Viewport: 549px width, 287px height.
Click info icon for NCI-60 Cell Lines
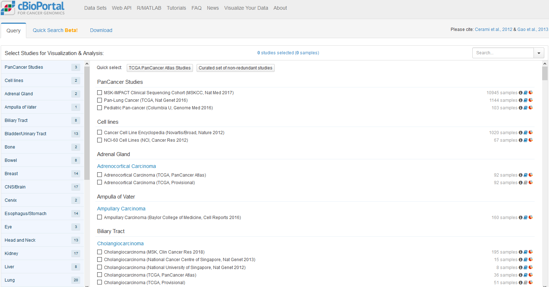tap(521, 140)
